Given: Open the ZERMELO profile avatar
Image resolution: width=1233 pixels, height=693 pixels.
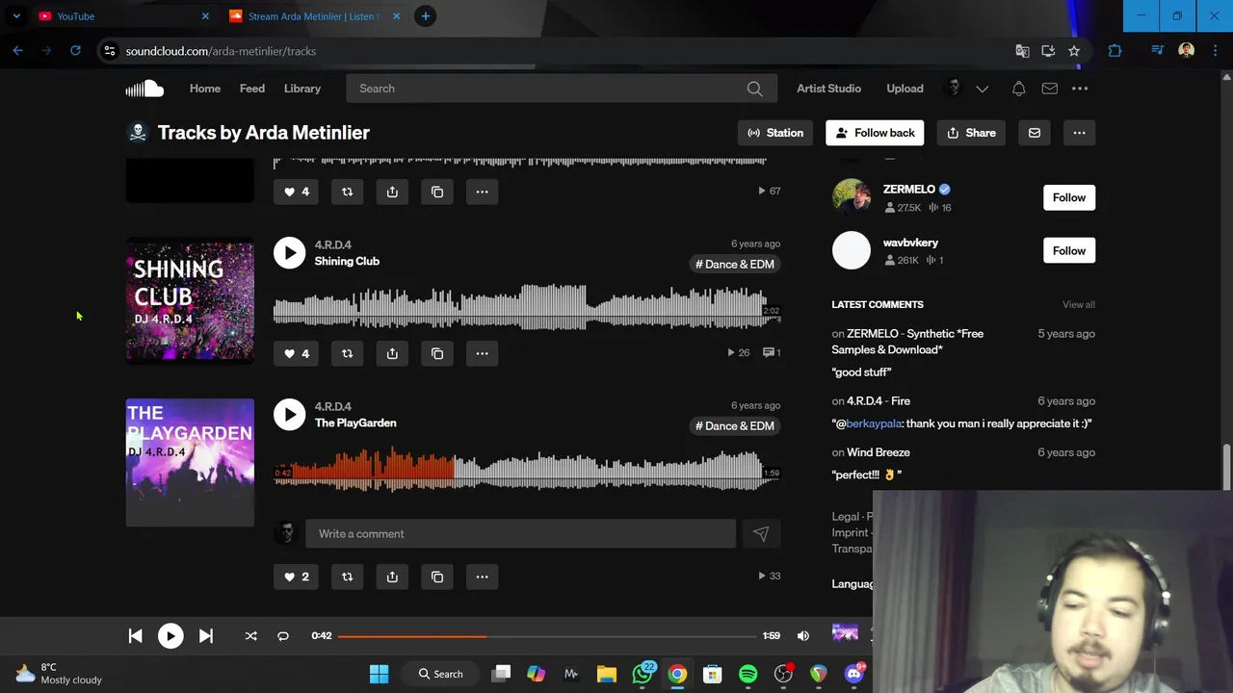Looking at the screenshot, I should coord(852,197).
